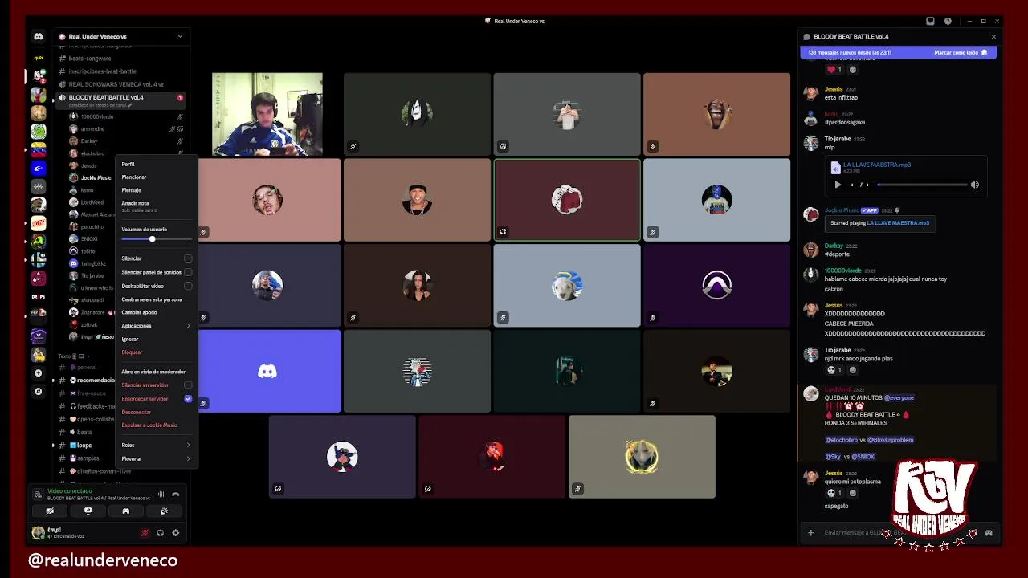
Task: Enable Silenciar en servidor checkbox
Action: tap(188, 385)
